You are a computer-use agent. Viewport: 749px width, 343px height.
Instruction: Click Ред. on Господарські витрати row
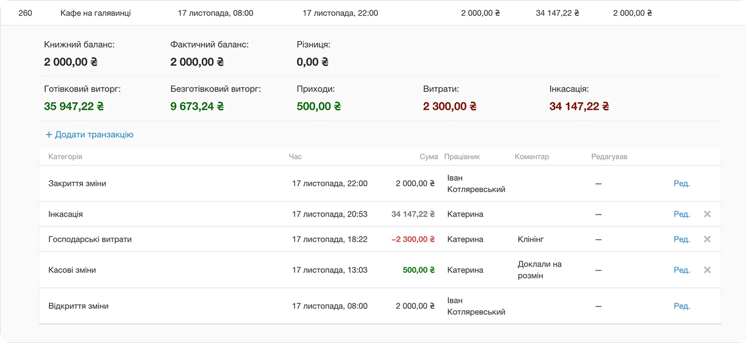(682, 239)
